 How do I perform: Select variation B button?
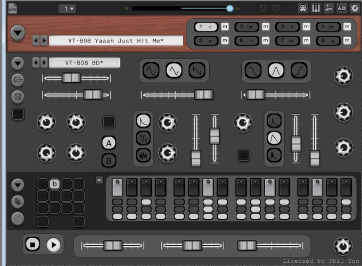point(109,161)
